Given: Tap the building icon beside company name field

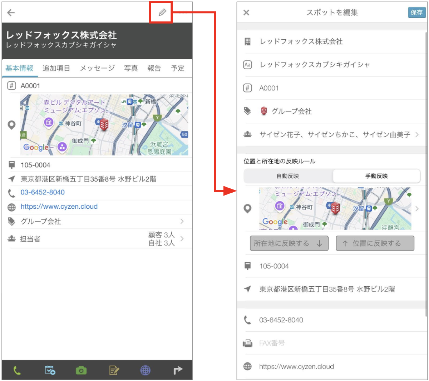Looking at the screenshot, I should tap(247, 41).
